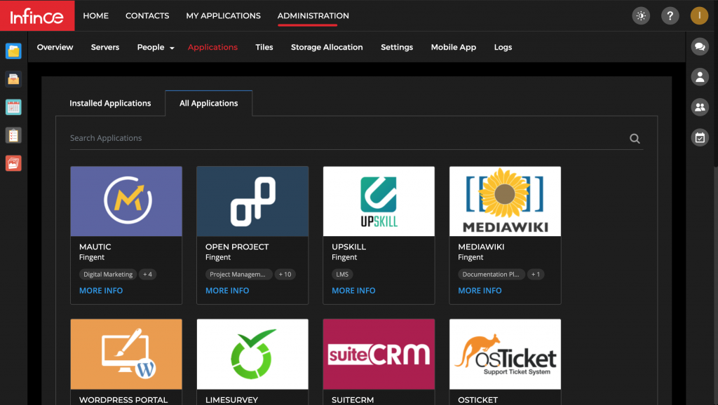The width and height of the screenshot is (718, 405).
Task: Open the Applications section
Action: click(212, 47)
